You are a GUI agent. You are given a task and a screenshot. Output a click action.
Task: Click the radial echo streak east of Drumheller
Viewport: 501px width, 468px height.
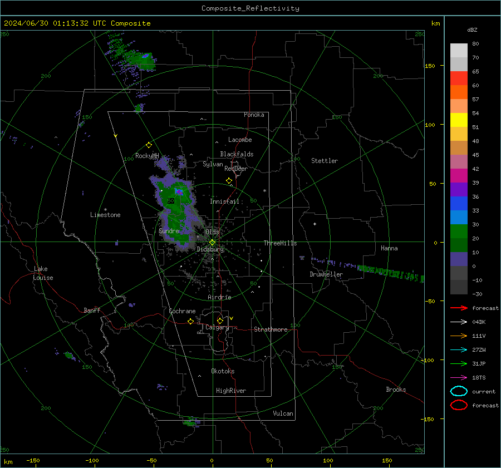tap(390, 272)
